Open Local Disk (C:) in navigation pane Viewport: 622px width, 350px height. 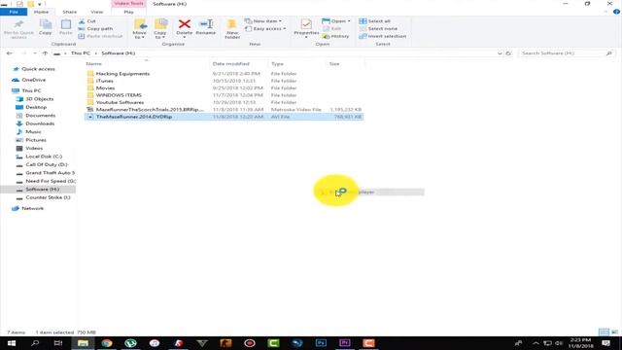[44, 157]
